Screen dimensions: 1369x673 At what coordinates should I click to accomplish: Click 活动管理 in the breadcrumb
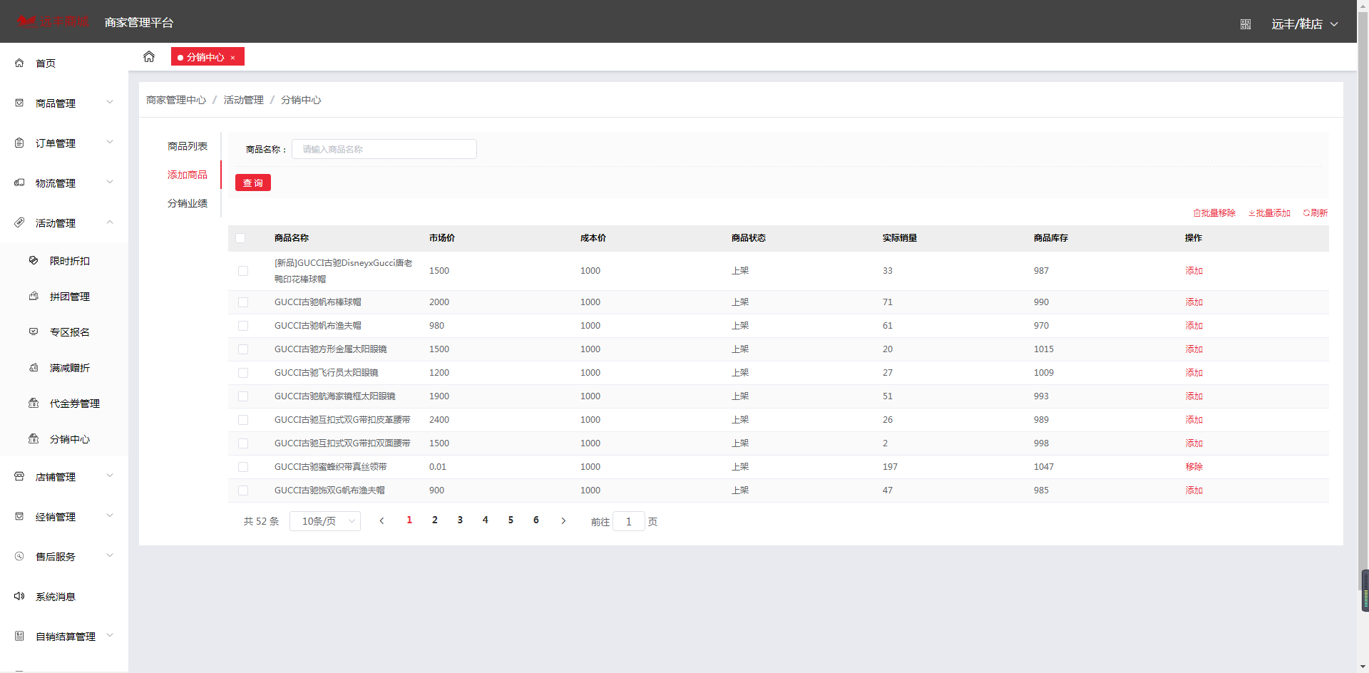point(244,100)
